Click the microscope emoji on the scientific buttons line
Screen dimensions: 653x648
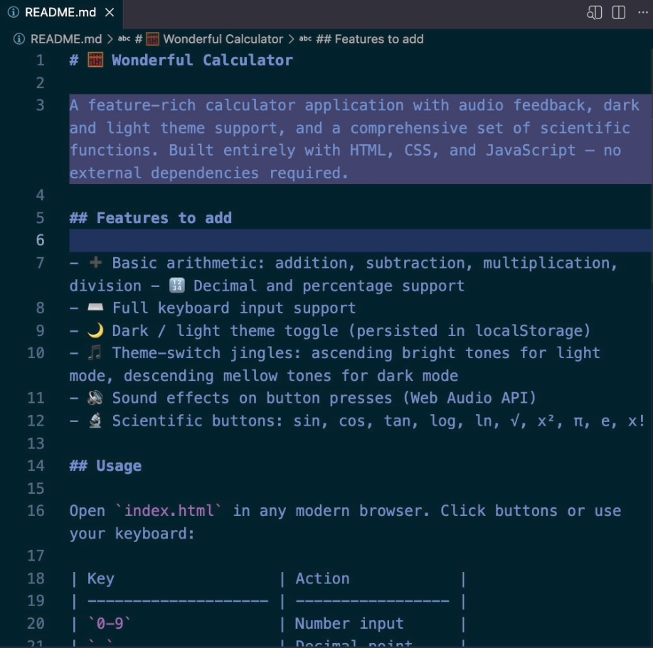pos(94,421)
